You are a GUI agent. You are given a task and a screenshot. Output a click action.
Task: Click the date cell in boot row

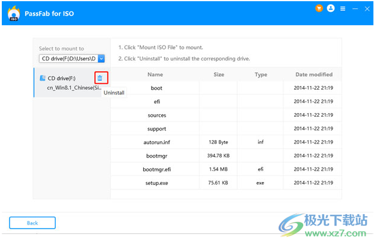click(313, 88)
